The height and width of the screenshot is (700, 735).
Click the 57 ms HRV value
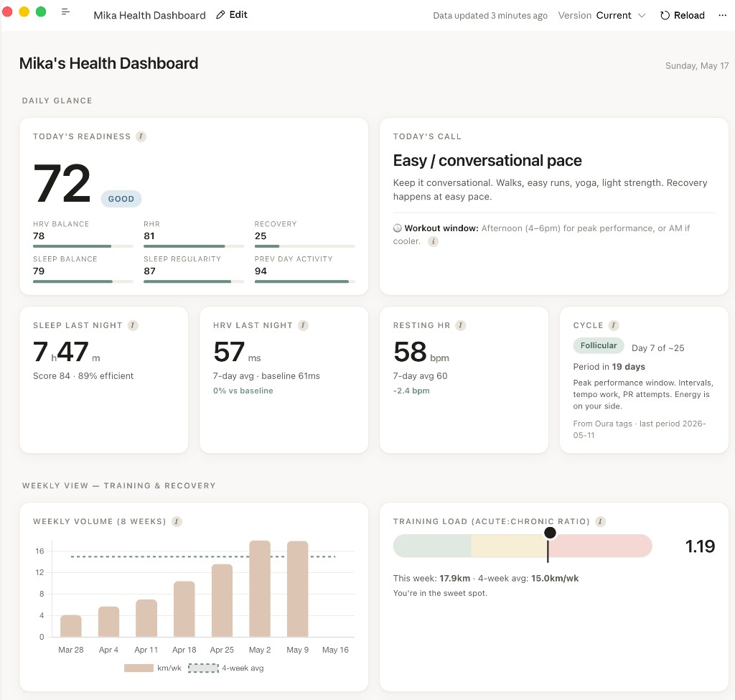coord(237,352)
